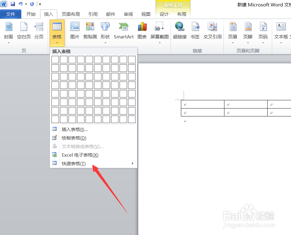Pick the bottom-right cell of the table grid
Image resolution: width=291 pixels, height=235 pixels.
(132, 119)
